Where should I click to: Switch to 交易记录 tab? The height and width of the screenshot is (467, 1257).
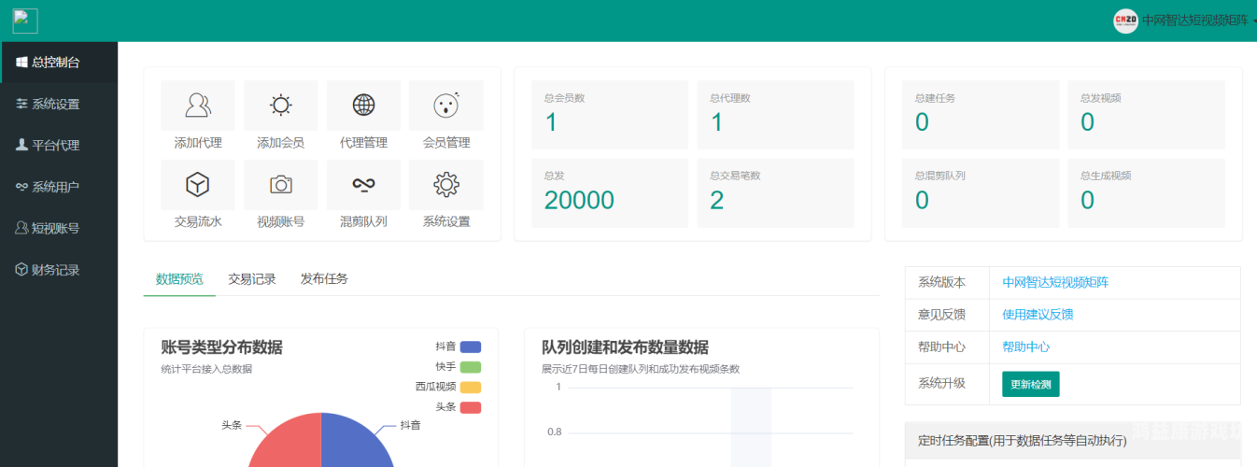pyautogui.click(x=252, y=278)
